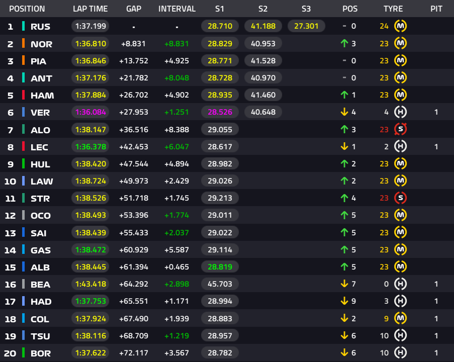
Task: Click the medium tyre icon for HUL
Action: pyautogui.click(x=400, y=163)
